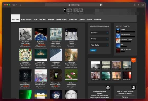The image size is (148, 101).
Task: Open Dust To Dust EP in Weekly Charts
Action: (x=126, y=49)
